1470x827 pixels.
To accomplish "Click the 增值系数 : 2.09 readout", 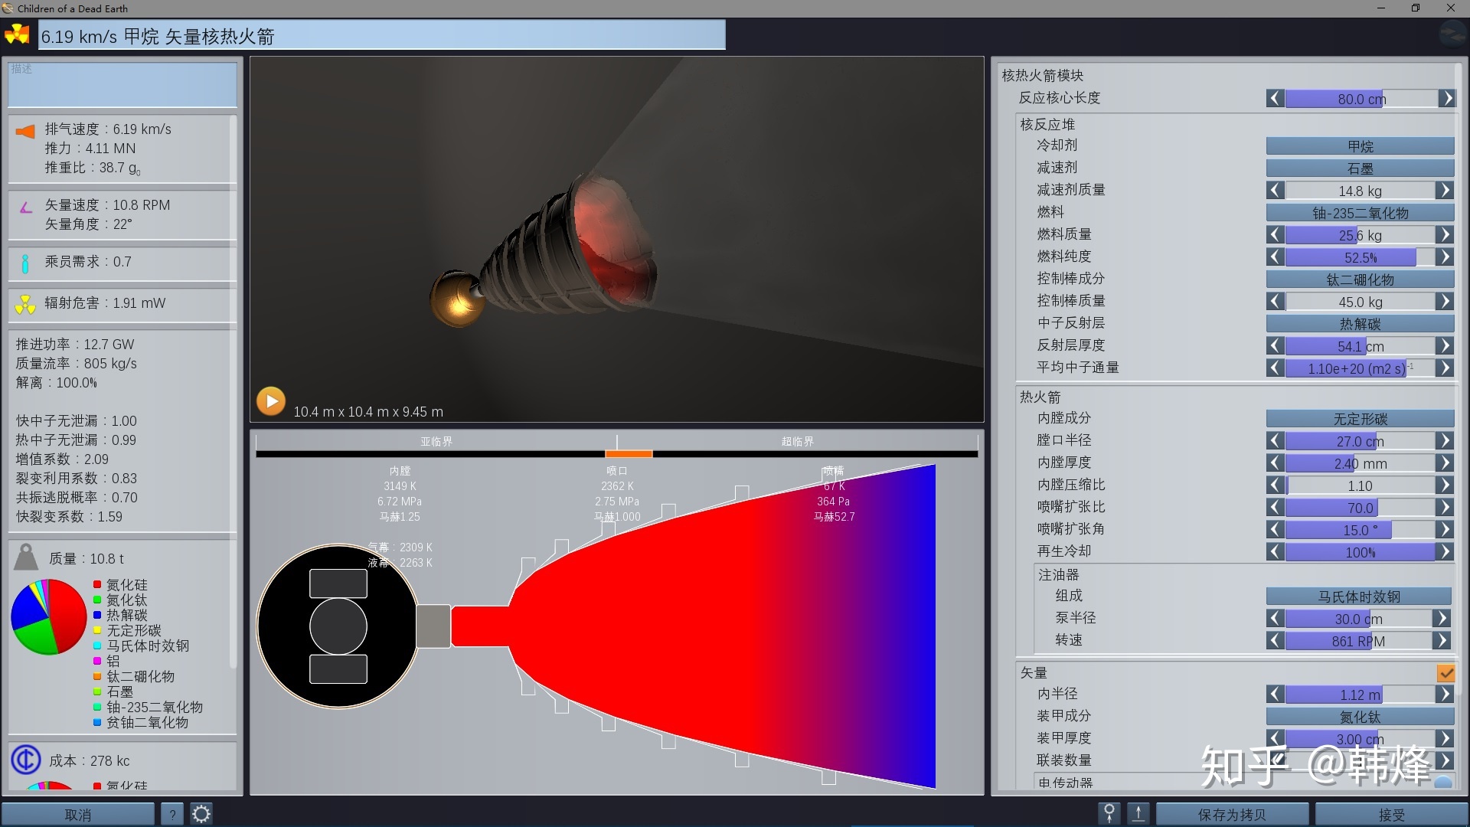I will point(62,459).
